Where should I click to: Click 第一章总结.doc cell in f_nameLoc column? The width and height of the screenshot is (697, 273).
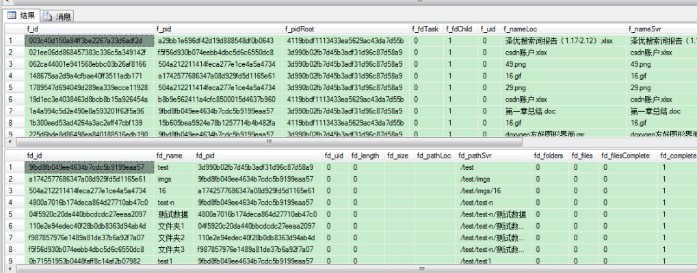point(564,111)
